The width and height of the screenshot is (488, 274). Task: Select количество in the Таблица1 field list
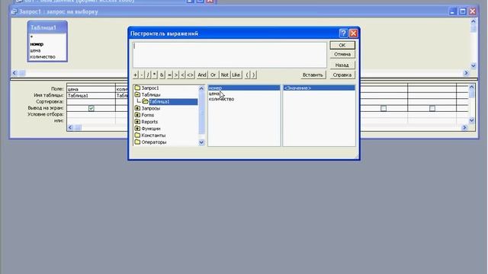pos(43,57)
